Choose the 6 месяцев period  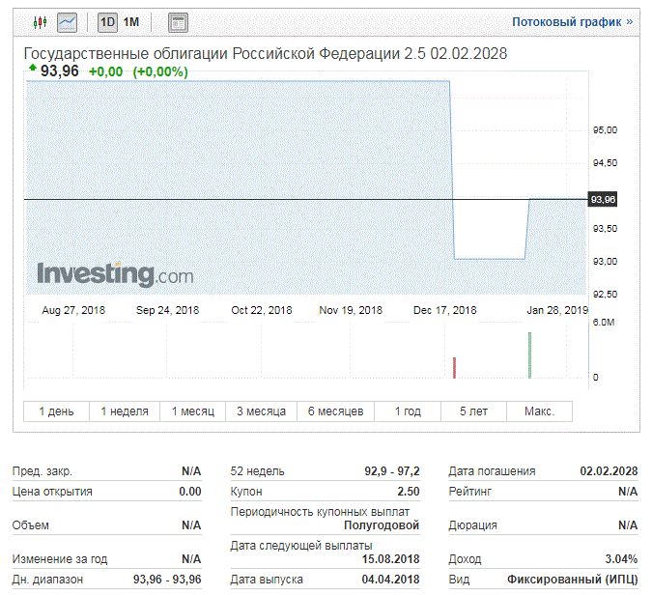[x=335, y=411]
